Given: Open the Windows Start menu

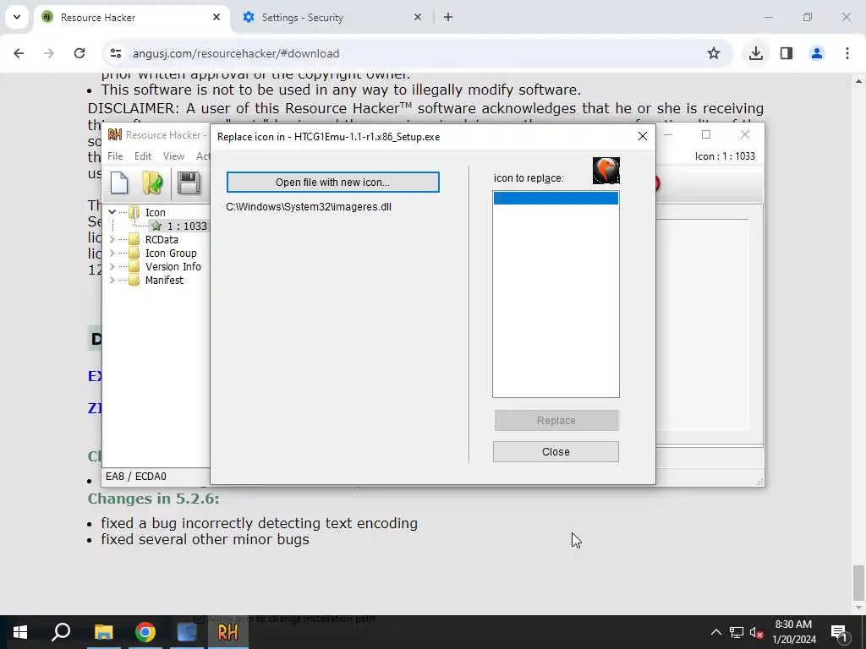Looking at the screenshot, I should point(20,632).
